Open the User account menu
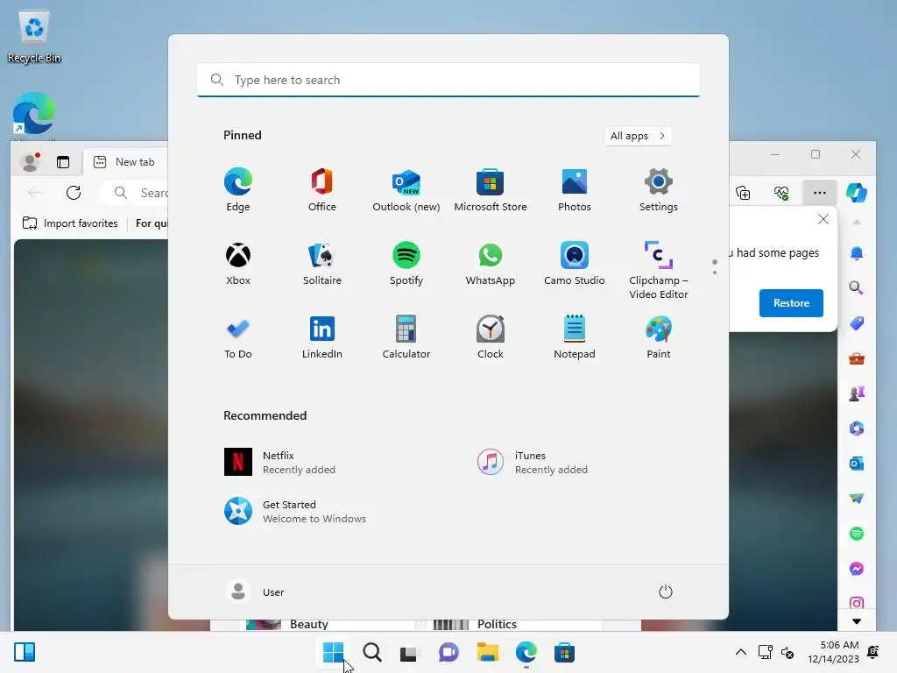Screen dimensions: 897x673 255,592
